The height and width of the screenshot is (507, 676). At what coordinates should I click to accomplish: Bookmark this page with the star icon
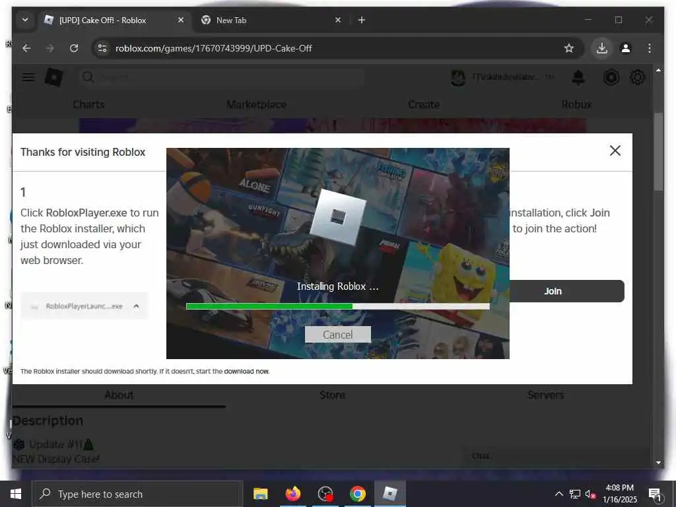pyautogui.click(x=568, y=48)
